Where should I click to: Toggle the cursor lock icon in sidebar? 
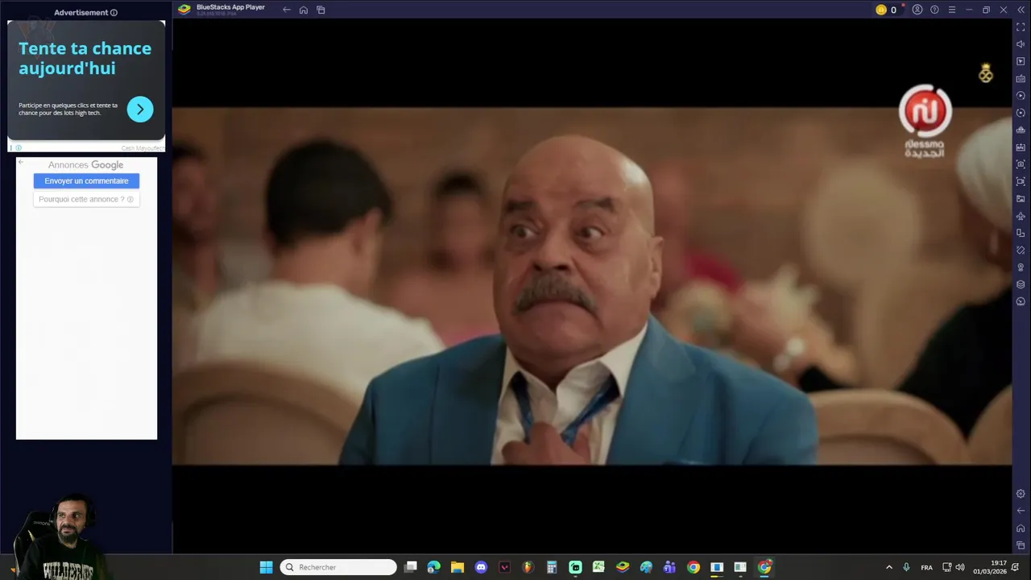point(1021,61)
